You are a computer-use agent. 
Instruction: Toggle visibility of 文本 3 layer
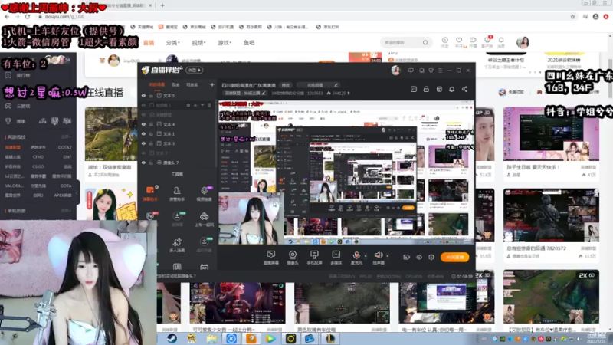click(x=143, y=143)
